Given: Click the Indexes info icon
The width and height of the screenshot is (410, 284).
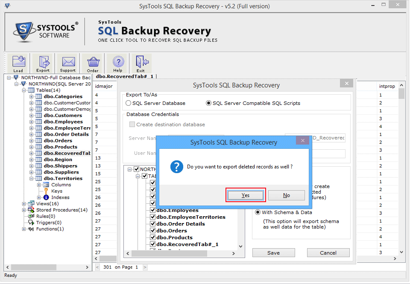Looking at the screenshot, I should pyautogui.click(x=46, y=197).
